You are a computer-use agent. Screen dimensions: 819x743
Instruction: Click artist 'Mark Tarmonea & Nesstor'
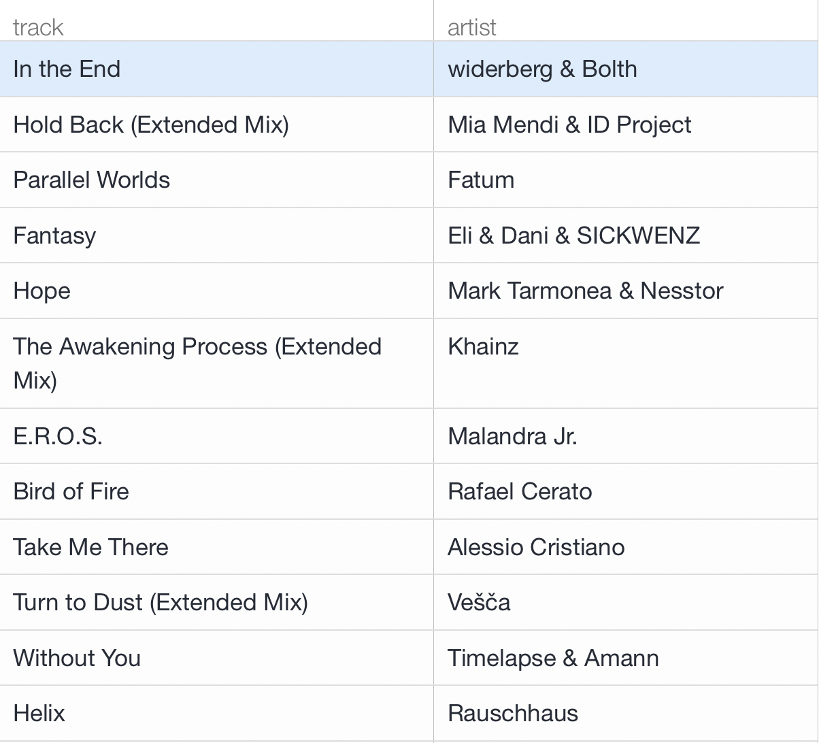[585, 291]
